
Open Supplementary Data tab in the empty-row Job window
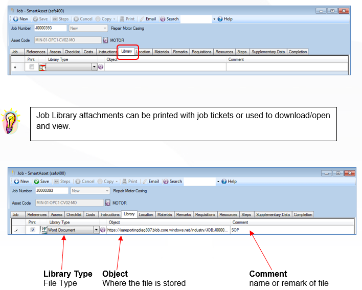point(268,52)
